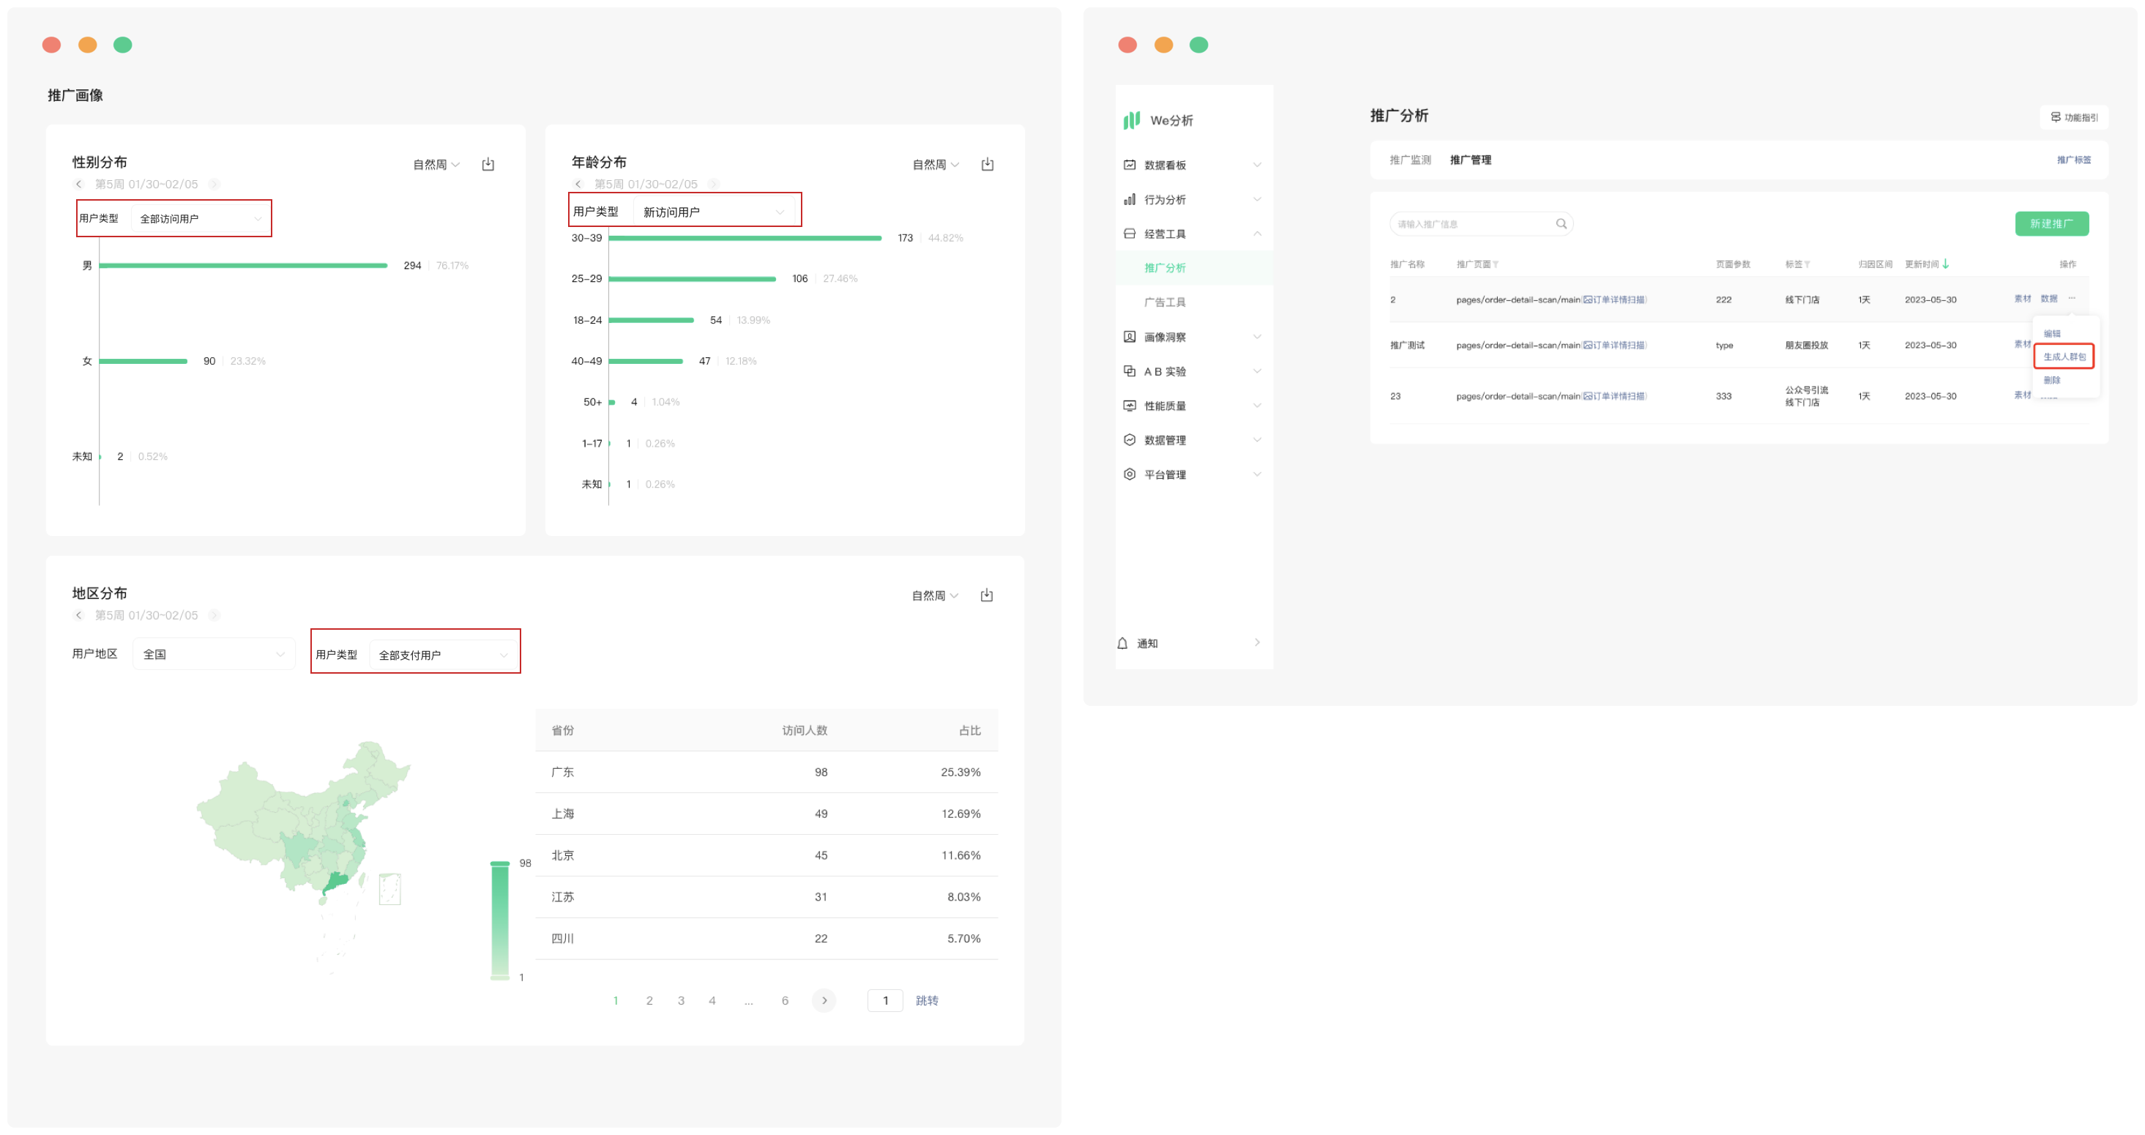Click the notification bell icon

[x=1122, y=643]
